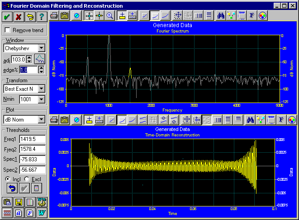Screen dimensions: 299x220
Task: Click the edge% 1.0 input field
Action: [x=28, y=70]
